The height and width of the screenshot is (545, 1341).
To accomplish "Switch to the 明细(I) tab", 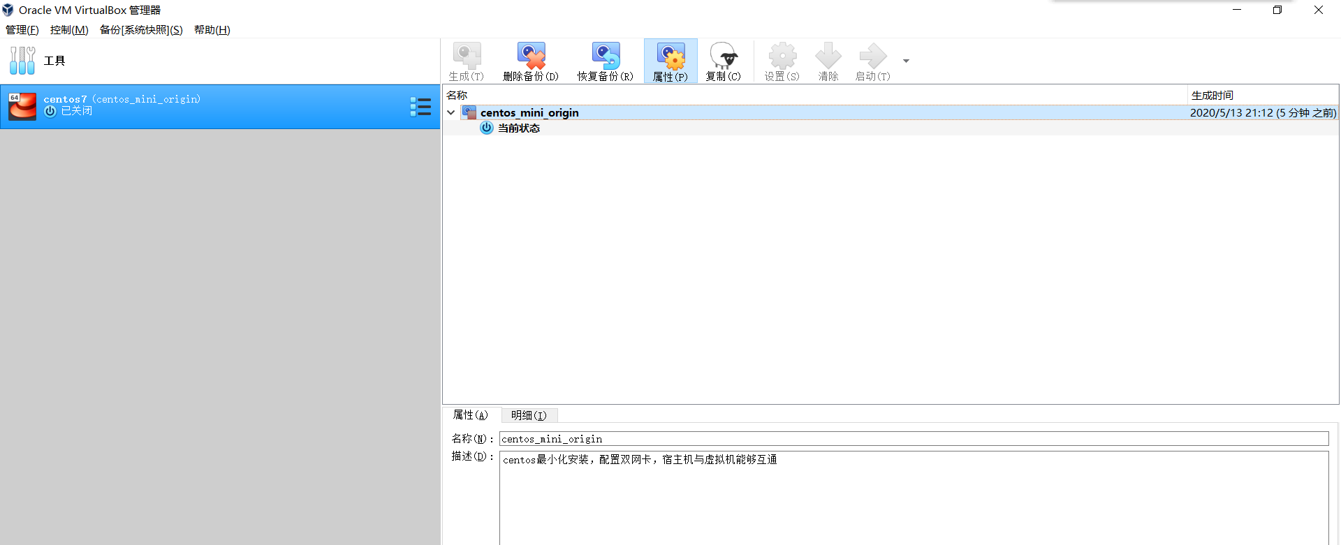I will pos(529,415).
